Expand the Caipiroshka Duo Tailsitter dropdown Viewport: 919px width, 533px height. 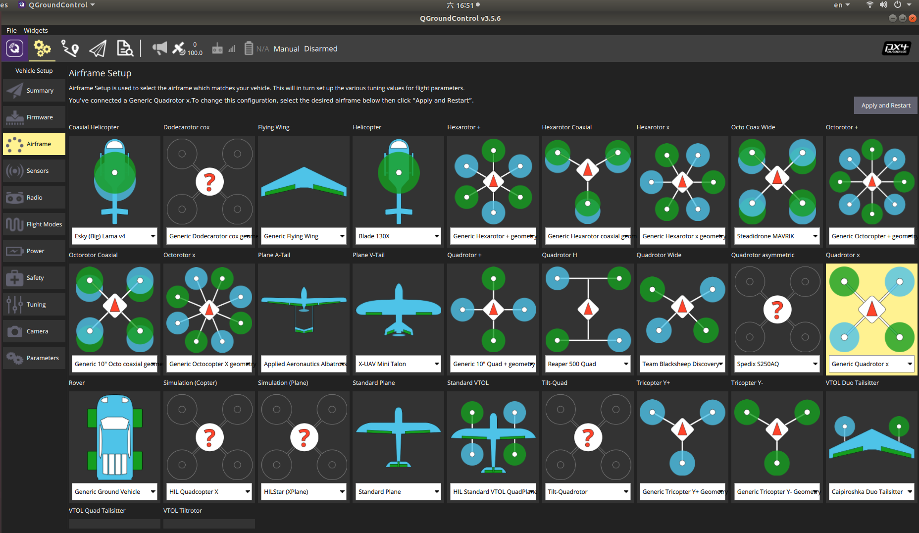pos(871,491)
